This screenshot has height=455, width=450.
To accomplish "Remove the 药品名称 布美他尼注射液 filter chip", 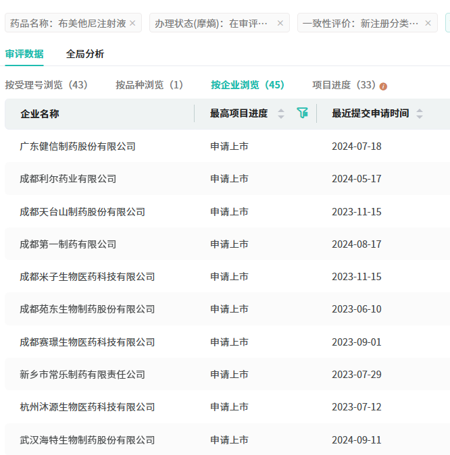I will pos(132,23).
